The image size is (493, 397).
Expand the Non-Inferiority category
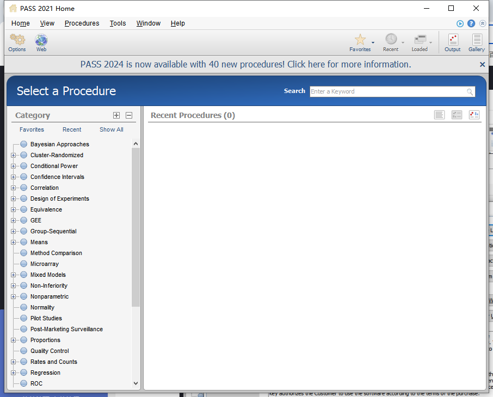(x=13, y=286)
